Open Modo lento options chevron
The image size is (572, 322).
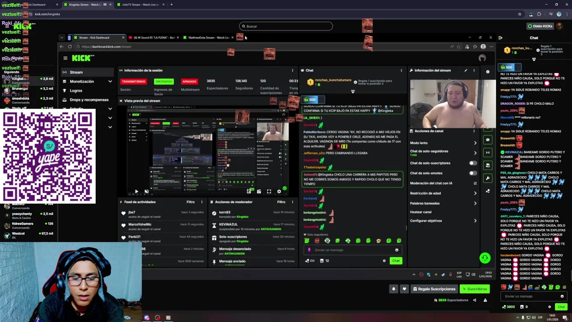(x=475, y=143)
